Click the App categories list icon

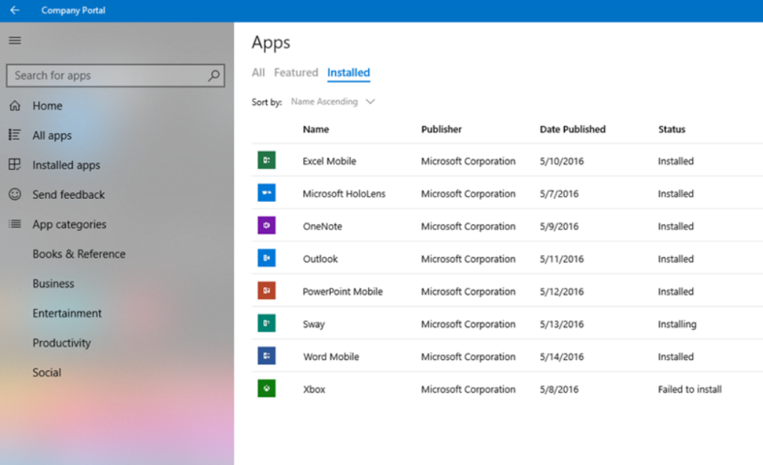coord(15,224)
